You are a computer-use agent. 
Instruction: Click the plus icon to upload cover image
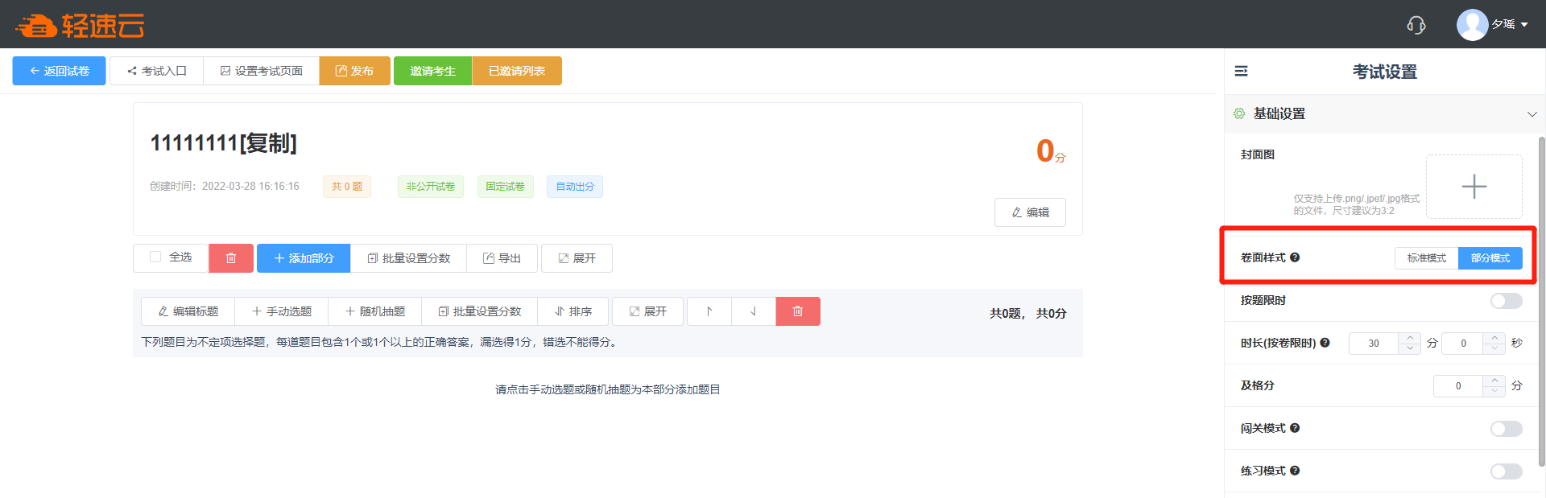tap(1474, 187)
